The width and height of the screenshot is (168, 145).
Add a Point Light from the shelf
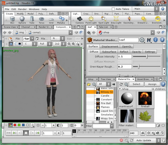click(x=91, y=20)
